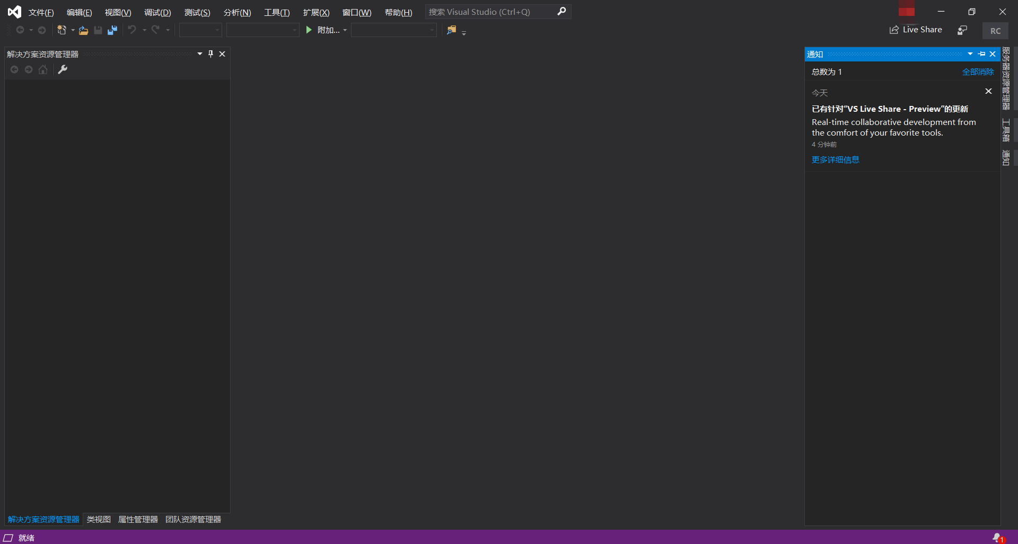Click the Solution Explorer home icon
1018x544 pixels.
(x=43, y=69)
